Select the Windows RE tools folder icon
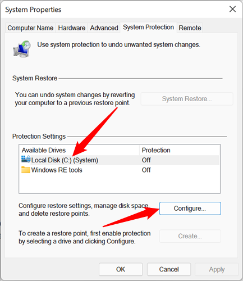The image size is (243, 281). (26, 170)
